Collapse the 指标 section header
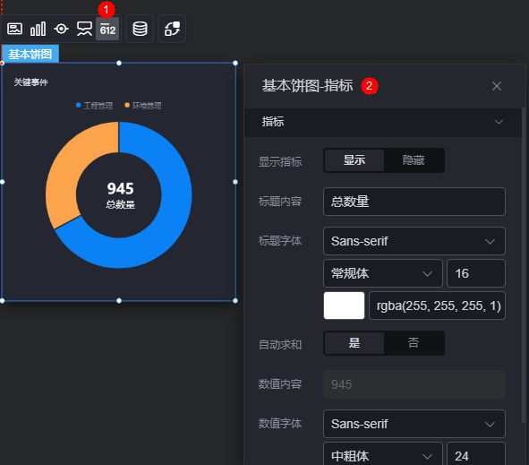Viewport: 529px width, 465px height. point(383,122)
